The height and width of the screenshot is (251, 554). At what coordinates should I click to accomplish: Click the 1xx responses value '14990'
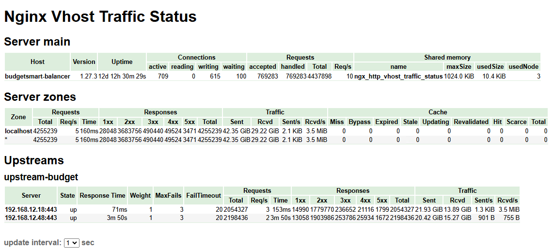[x=301, y=209]
